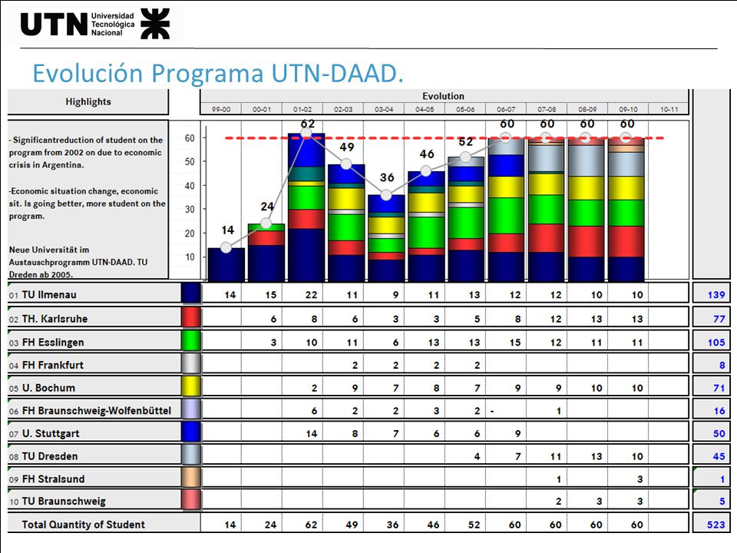Viewport: 737px width, 553px height.
Task: Click FH Esslingen's value 15 for 06-07
Action: (x=515, y=343)
